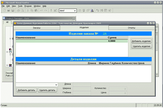163x108 pixels.
Task: Click the Undo toolbar icon
Action: [x=41, y=11]
